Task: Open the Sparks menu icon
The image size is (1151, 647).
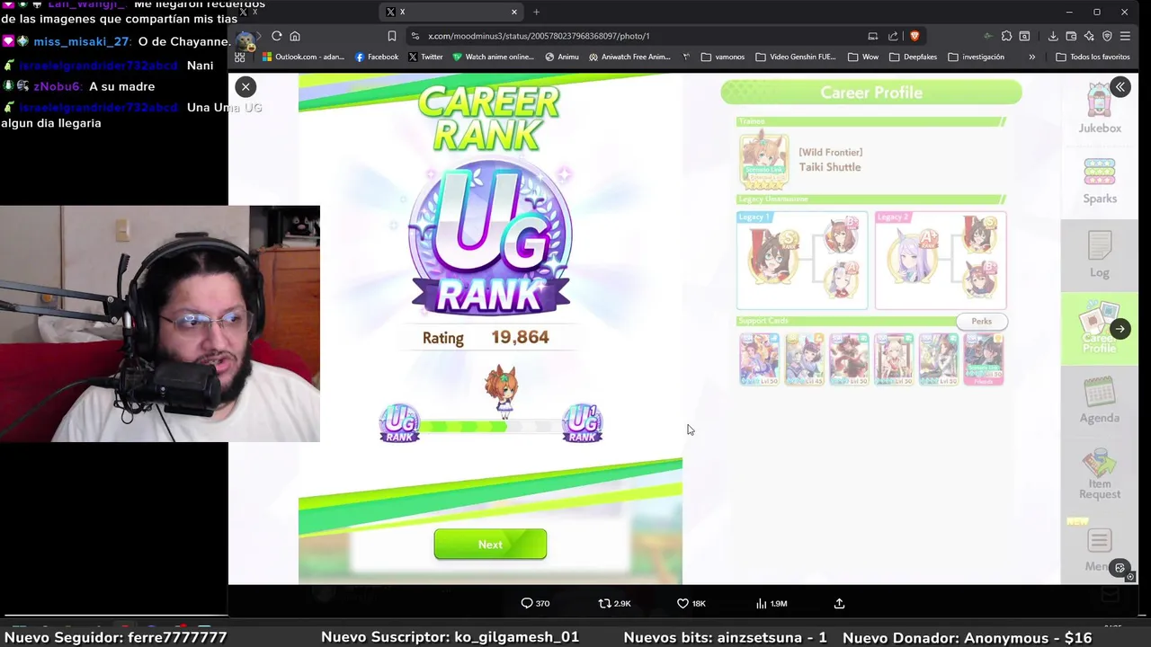Action: click(1100, 181)
